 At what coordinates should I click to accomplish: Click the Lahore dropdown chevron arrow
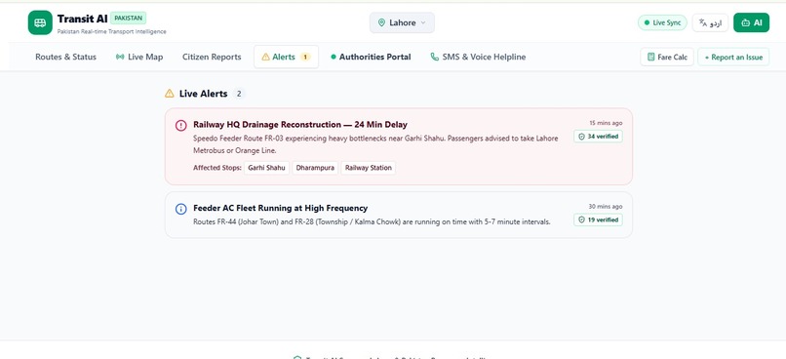tap(423, 22)
